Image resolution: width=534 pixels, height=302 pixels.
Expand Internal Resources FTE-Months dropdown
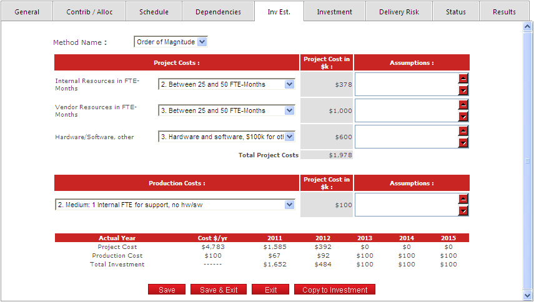pos(289,84)
